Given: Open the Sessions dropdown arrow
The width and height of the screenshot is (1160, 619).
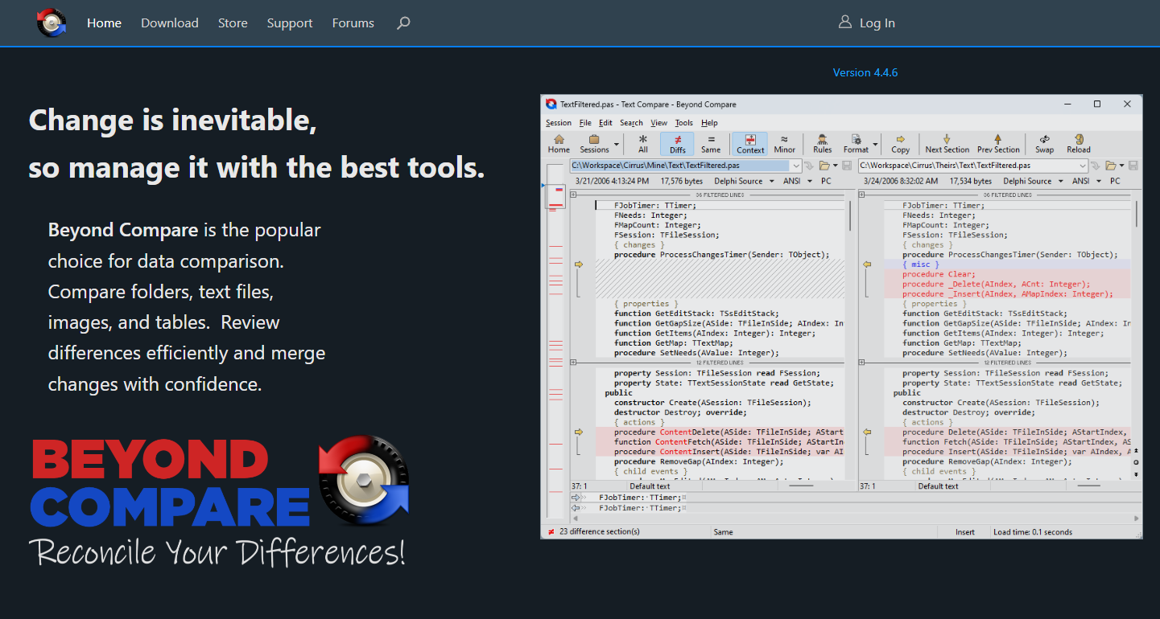Looking at the screenshot, I should pyautogui.click(x=617, y=145).
